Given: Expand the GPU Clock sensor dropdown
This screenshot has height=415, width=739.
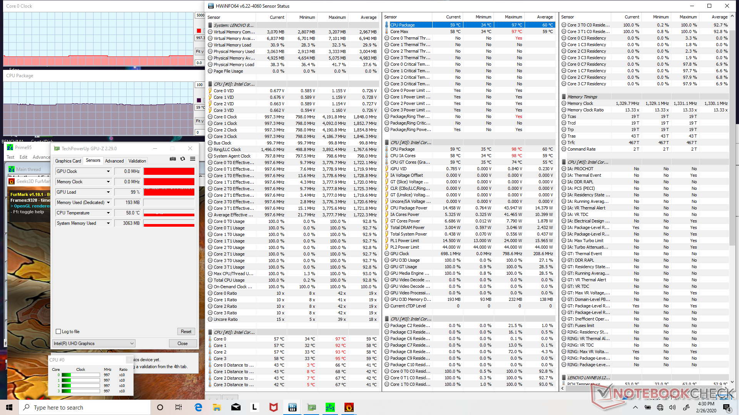Looking at the screenshot, I should 108,171.
